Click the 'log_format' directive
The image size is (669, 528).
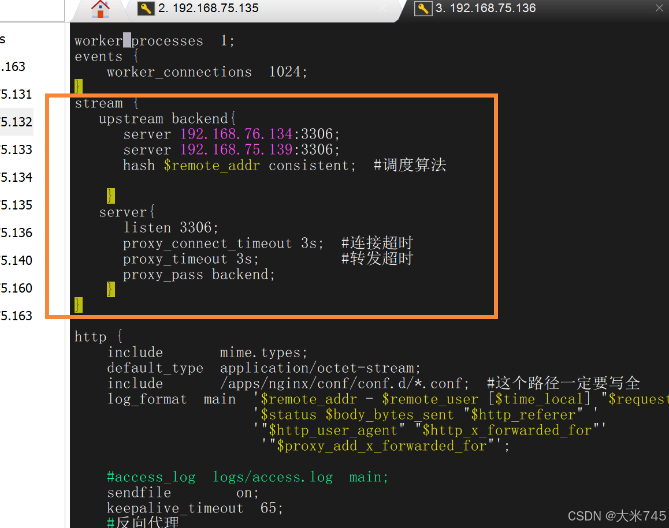click(x=147, y=399)
